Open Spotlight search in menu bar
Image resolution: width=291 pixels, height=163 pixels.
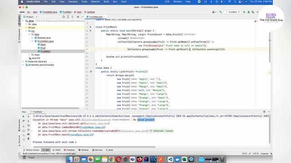(235, 2)
